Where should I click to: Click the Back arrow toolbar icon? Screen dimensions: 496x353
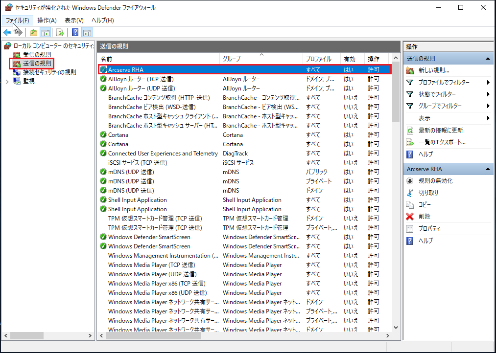(7, 33)
